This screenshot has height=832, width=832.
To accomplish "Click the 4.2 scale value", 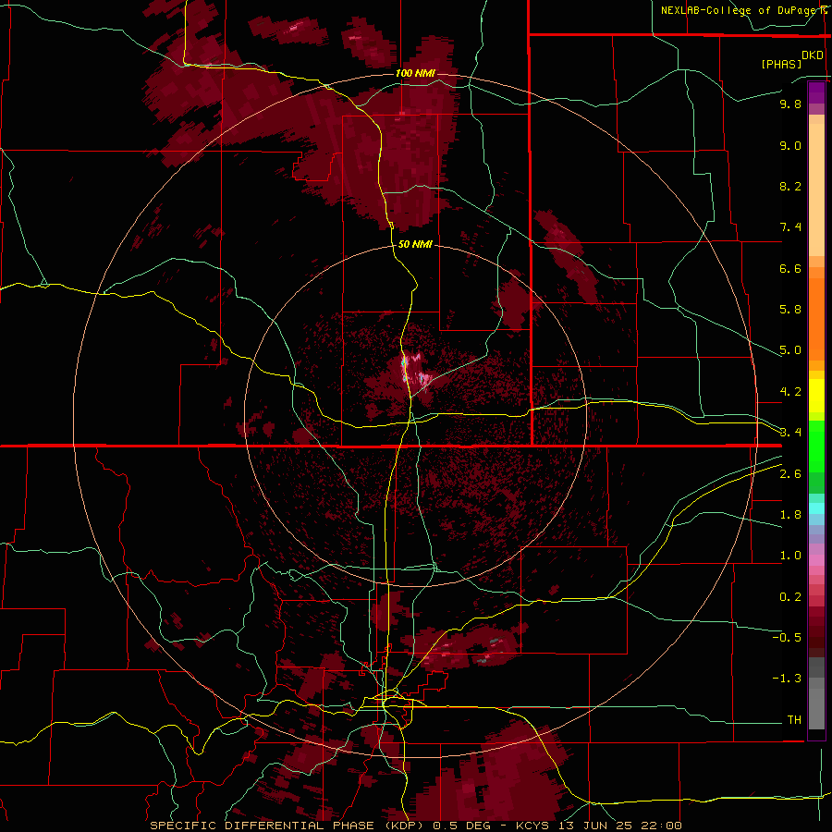I will click(790, 392).
